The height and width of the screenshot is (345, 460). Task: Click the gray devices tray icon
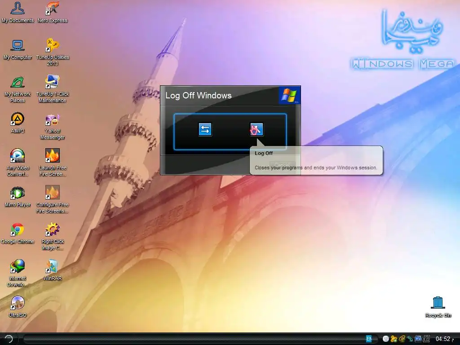[426, 339]
